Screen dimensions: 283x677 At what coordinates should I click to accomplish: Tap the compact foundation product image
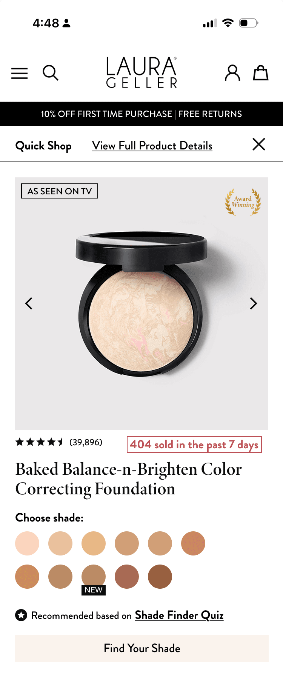(141, 304)
